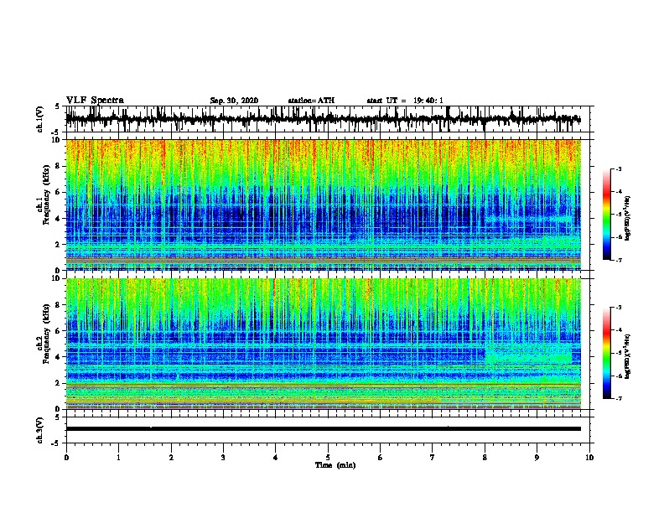Viewport: 664px width, 513px height.
Task: Click the time axis tick label "4"
Action: 276,458
